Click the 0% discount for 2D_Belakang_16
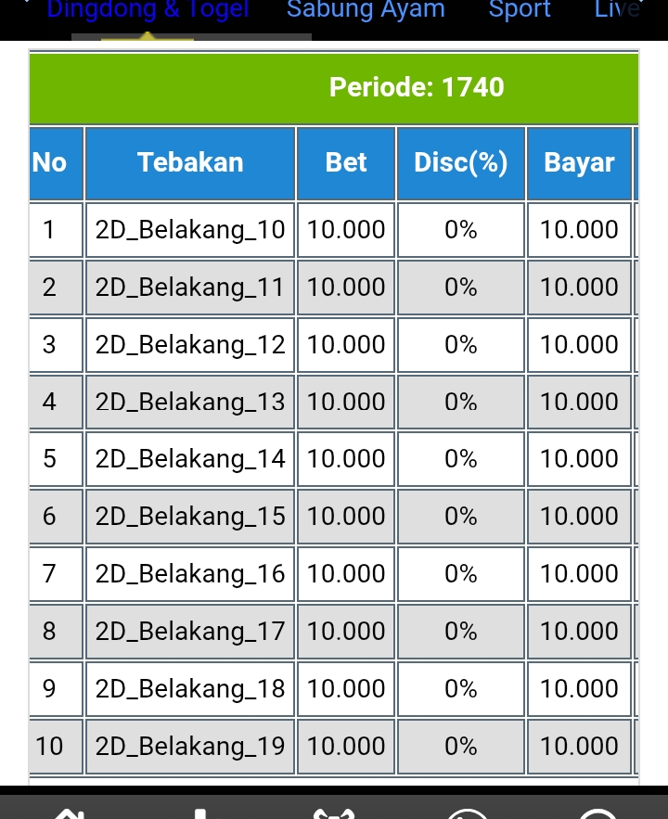The height and width of the screenshot is (819, 668). click(x=460, y=574)
